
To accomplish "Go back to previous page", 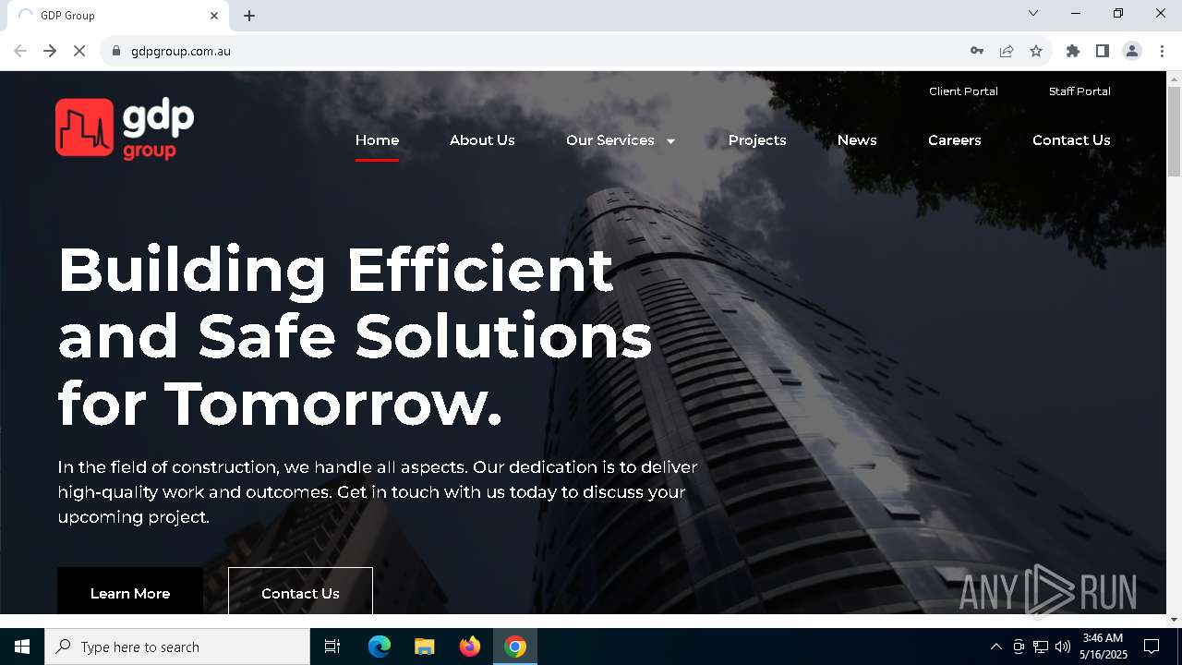I will click(20, 51).
